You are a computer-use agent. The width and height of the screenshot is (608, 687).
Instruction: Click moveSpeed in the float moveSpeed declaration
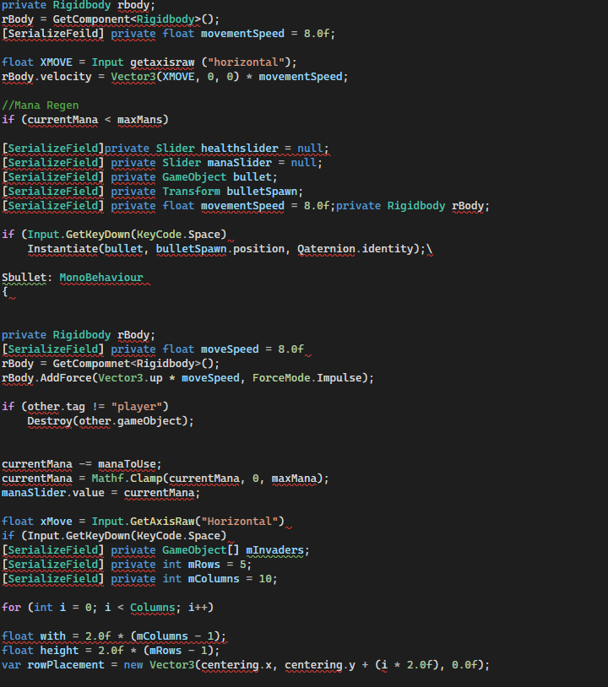[x=230, y=349]
